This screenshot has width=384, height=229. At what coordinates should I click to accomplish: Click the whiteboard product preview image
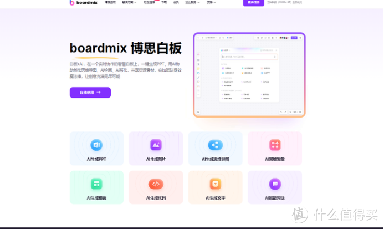click(249, 75)
